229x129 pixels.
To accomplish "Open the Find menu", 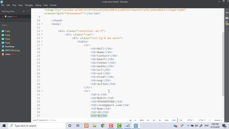I will click(14, 5).
